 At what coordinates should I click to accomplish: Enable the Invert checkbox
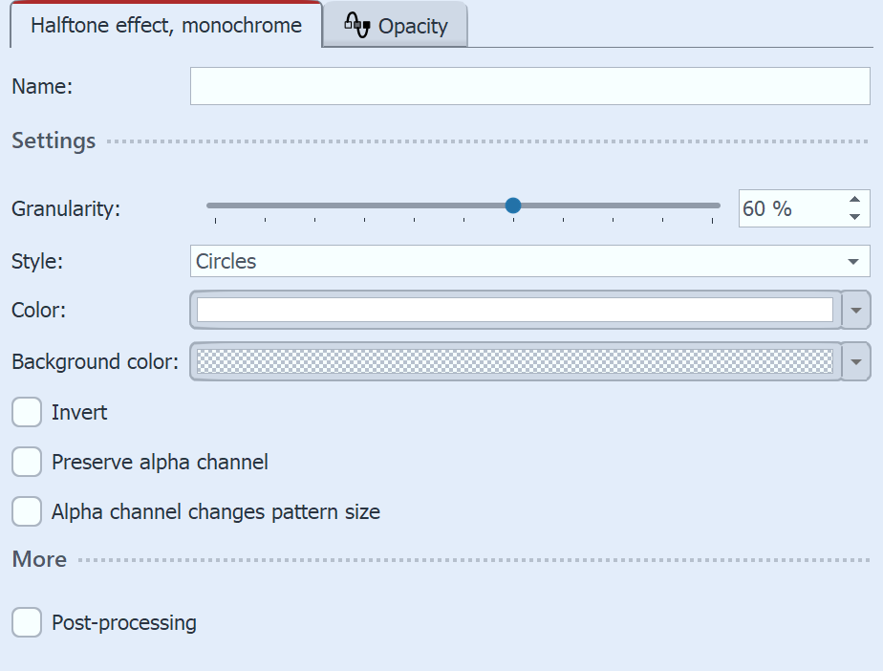(27, 413)
